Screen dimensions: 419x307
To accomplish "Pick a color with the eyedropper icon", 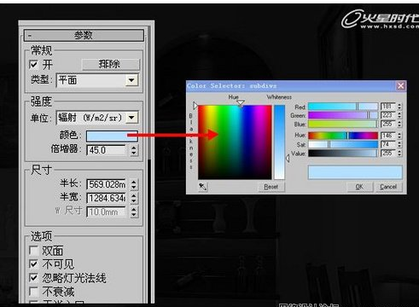I will click(x=203, y=187).
